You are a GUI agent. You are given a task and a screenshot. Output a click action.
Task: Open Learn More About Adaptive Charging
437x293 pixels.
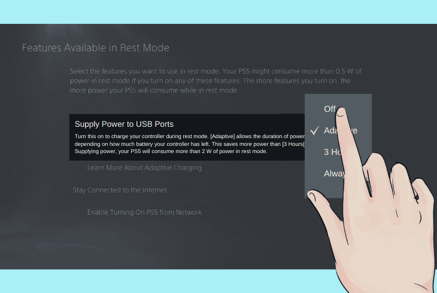click(x=144, y=167)
